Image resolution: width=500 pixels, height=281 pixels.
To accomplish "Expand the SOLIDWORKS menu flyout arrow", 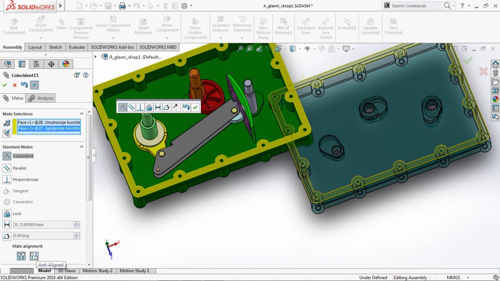I will click(61, 6).
